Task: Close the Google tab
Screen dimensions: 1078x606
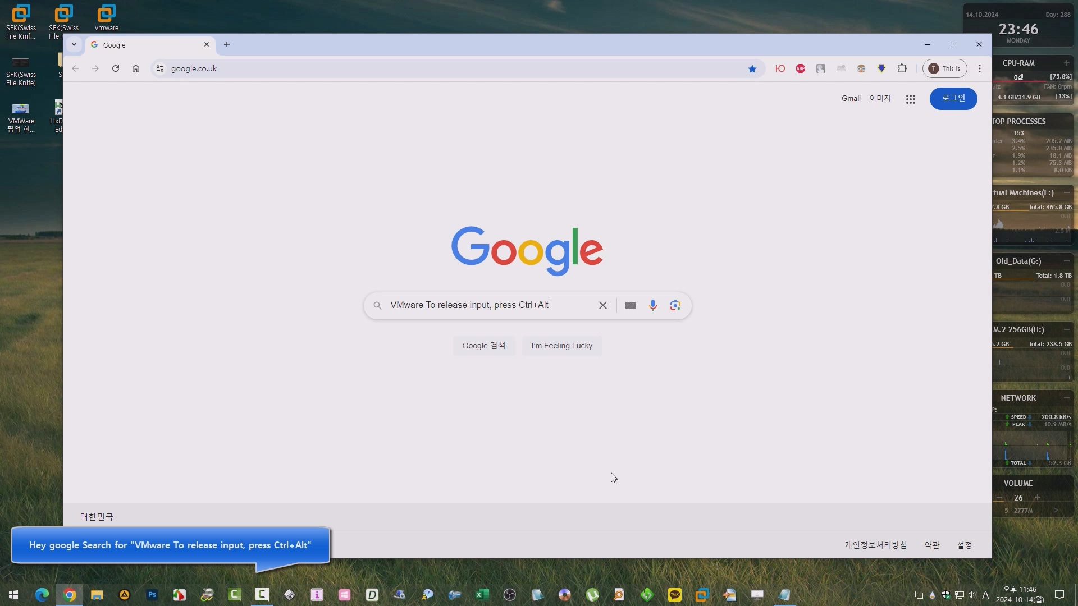Action: coord(207,44)
